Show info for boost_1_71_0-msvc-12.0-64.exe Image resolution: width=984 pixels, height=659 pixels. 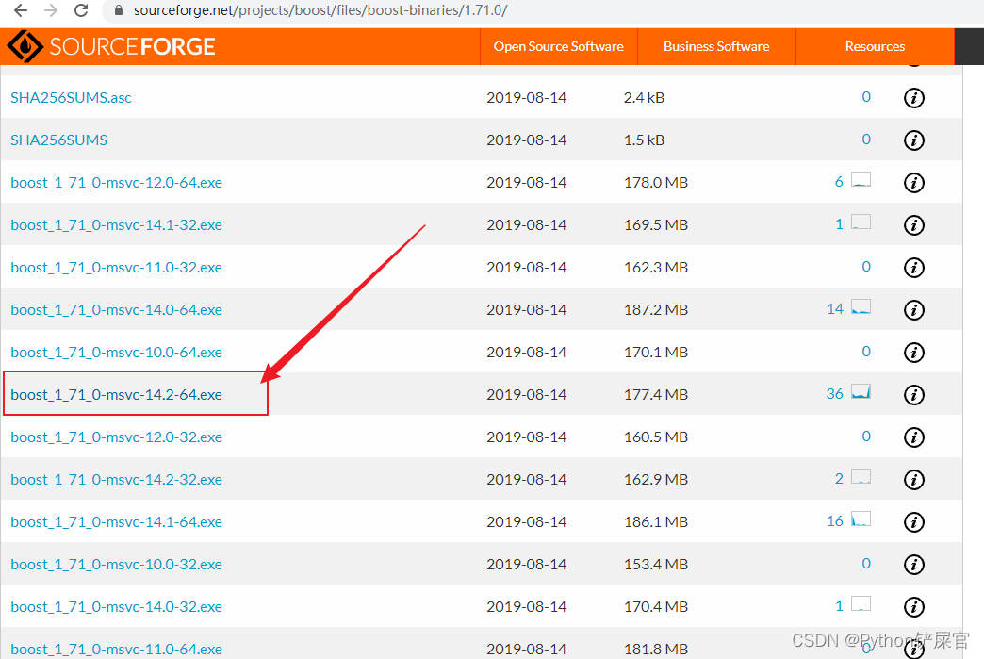tap(913, 183)
